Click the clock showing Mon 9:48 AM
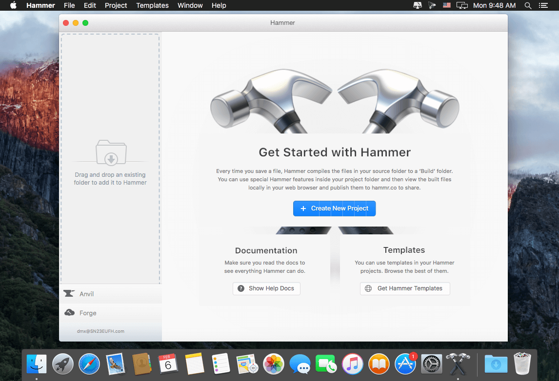The width and height of the screenshot is (559, 381). click(494, 5)
